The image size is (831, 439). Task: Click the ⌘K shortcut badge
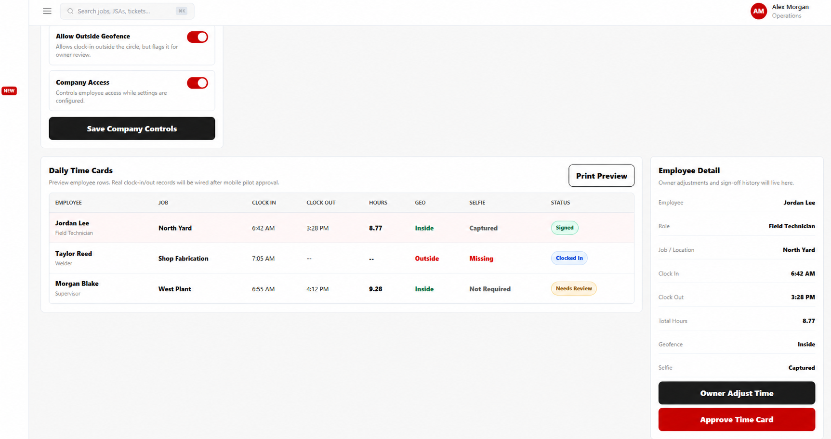tap(182, 11)
